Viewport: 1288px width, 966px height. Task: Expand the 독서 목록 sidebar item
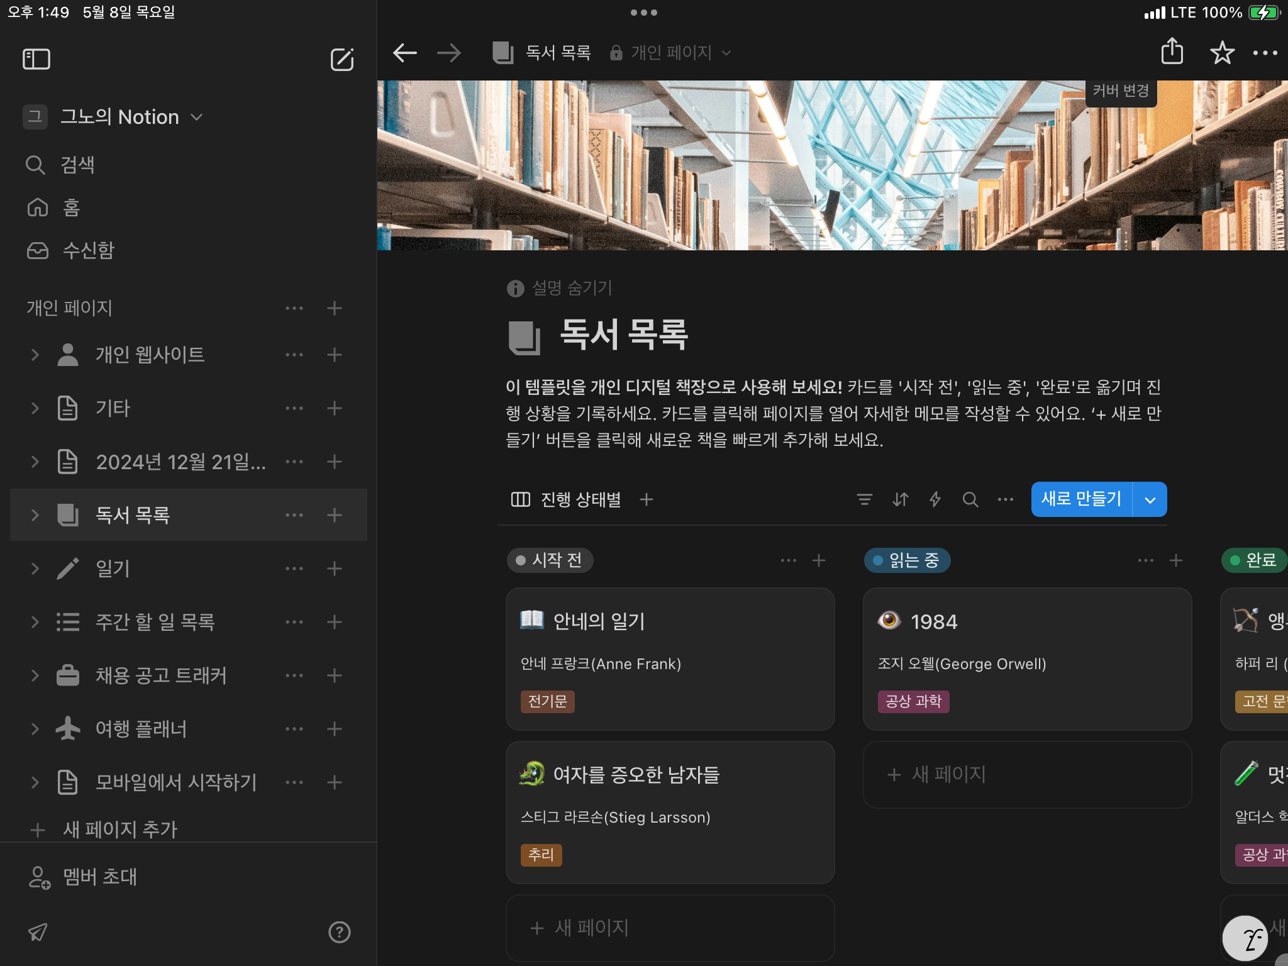(x=35, y=515)
